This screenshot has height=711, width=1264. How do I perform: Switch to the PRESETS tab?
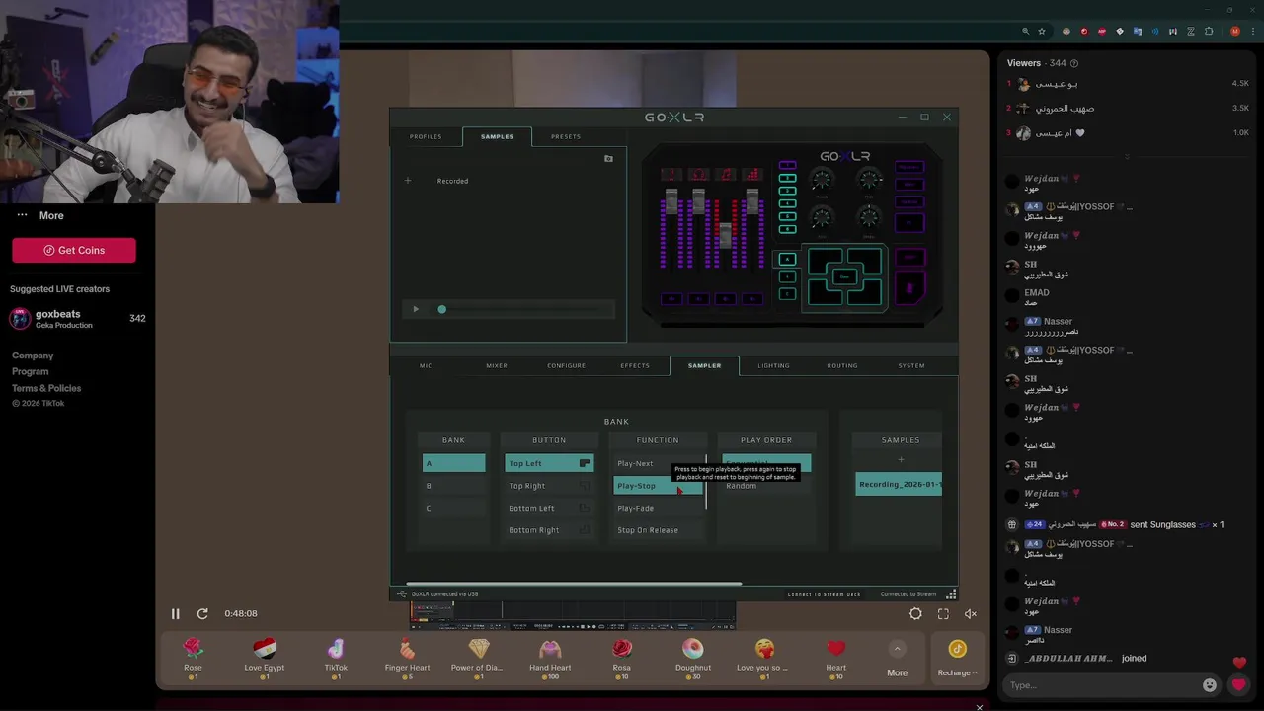(x=566, y=136)
